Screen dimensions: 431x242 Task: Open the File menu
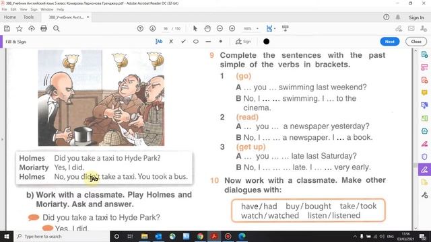click(x=5, y=9)
